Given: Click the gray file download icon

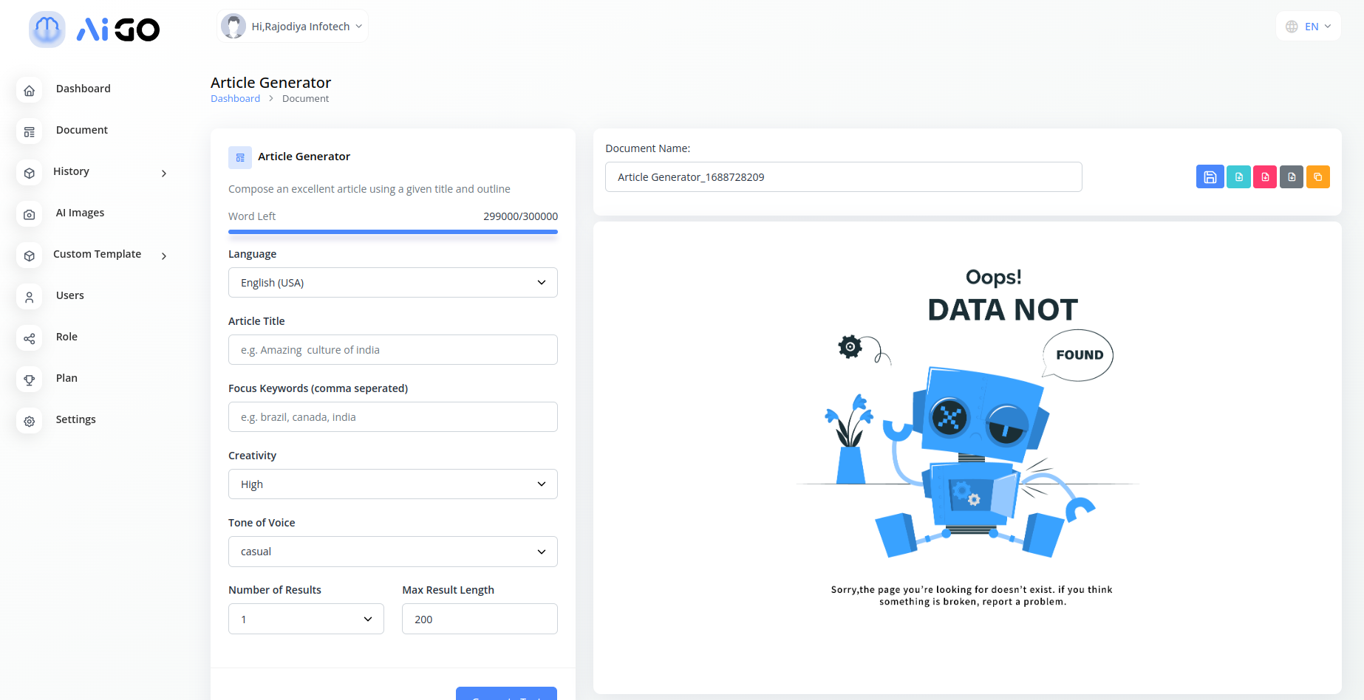Looking at the screenshot, I should 1292,177.
